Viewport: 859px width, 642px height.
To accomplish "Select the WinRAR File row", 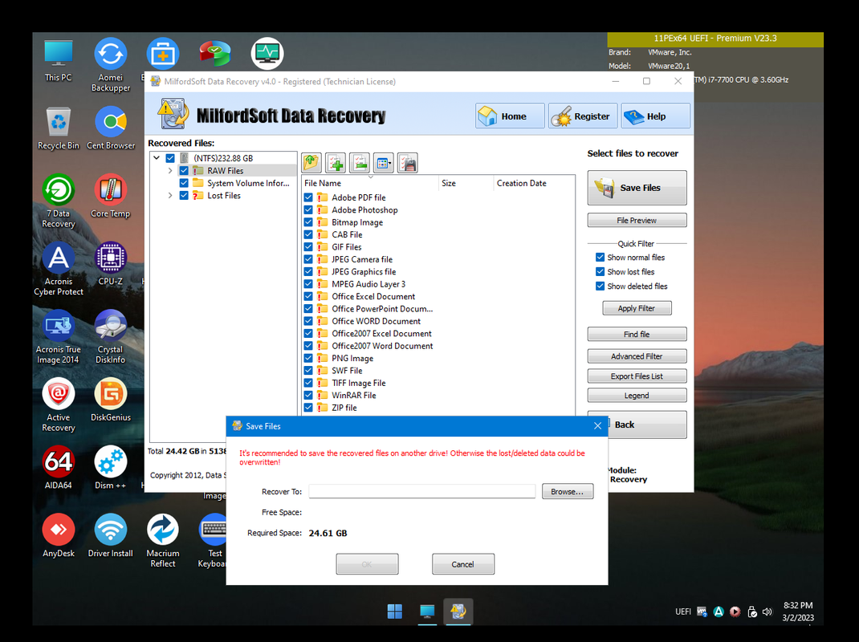I will pos(353,395).
